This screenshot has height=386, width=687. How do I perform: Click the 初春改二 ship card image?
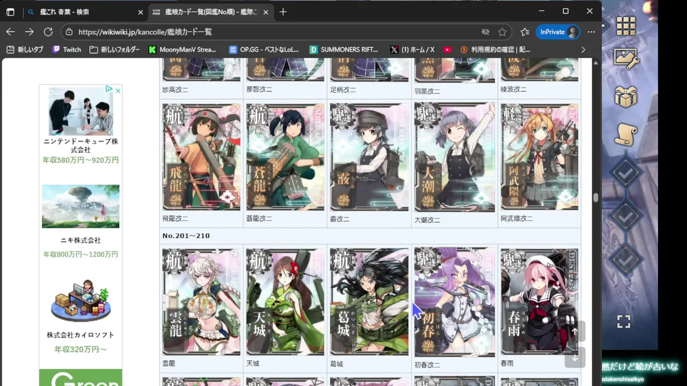coord(455,302)
